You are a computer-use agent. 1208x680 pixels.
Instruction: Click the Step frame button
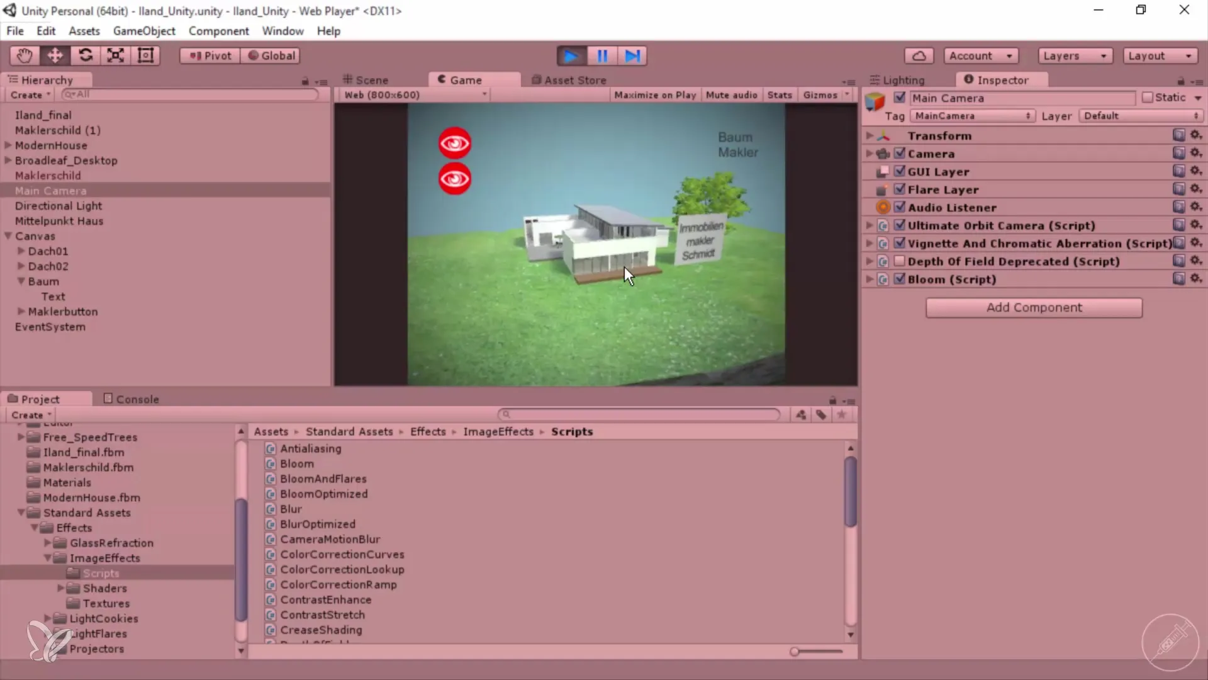(632, 56)
